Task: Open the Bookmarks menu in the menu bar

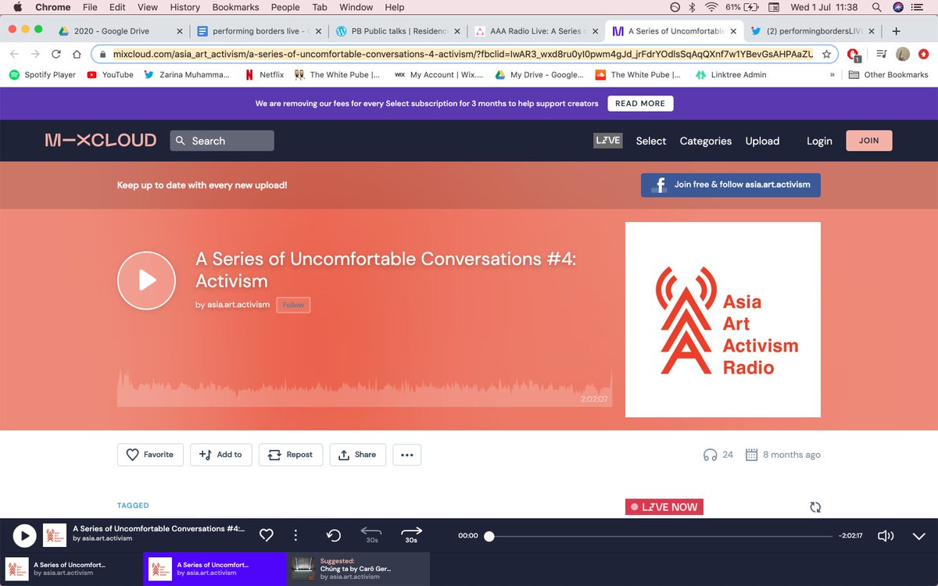Action: pos(234,7)
